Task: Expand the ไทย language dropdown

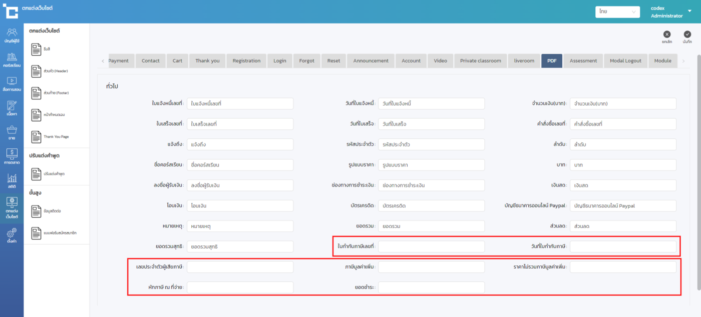Action: coord(617,11)
